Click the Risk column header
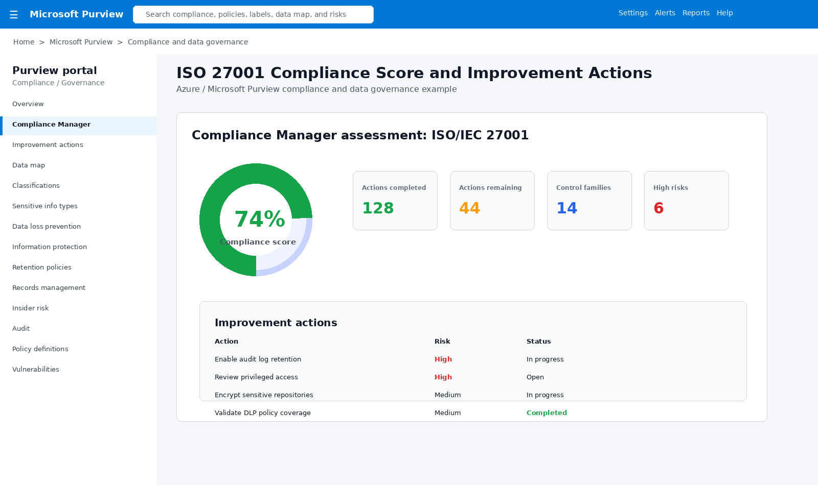 click(442, 342)
